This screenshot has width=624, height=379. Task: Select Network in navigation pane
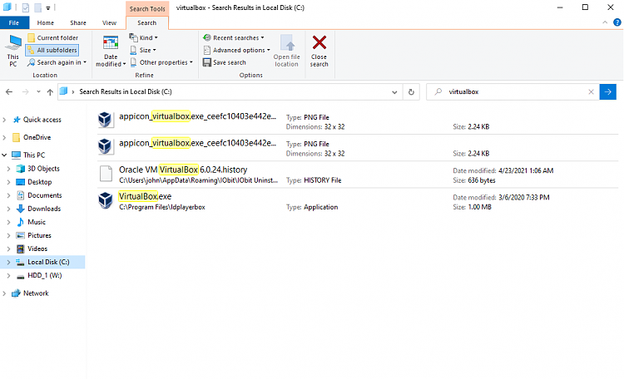coord(36,293)
